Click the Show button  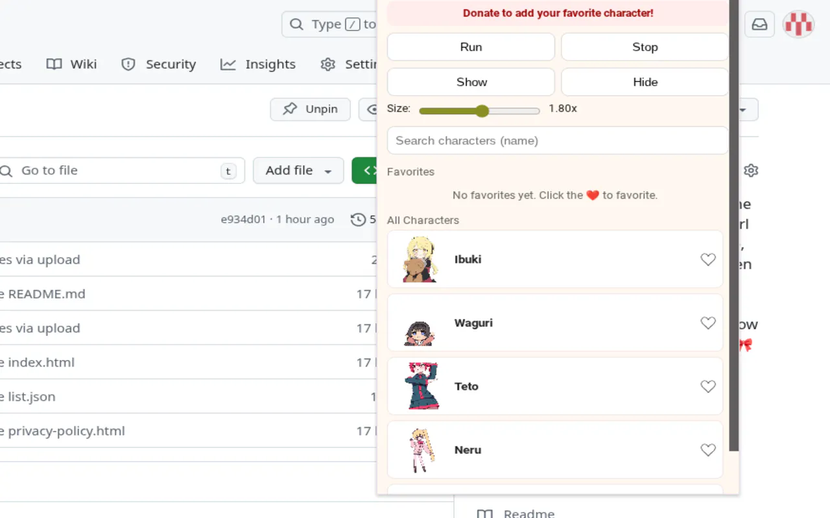point(471,82)
